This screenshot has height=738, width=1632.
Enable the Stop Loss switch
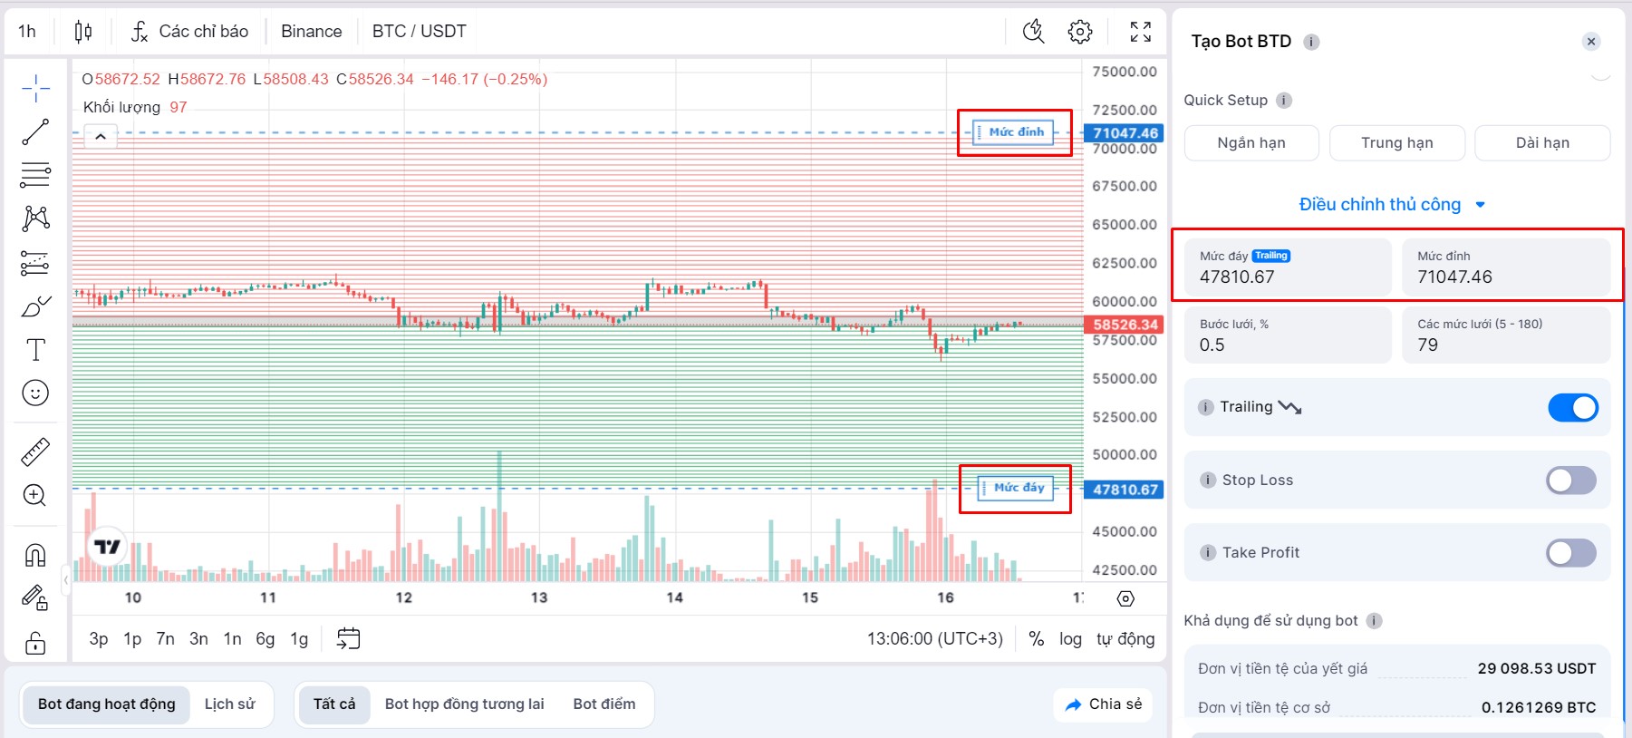[1571, 481]
